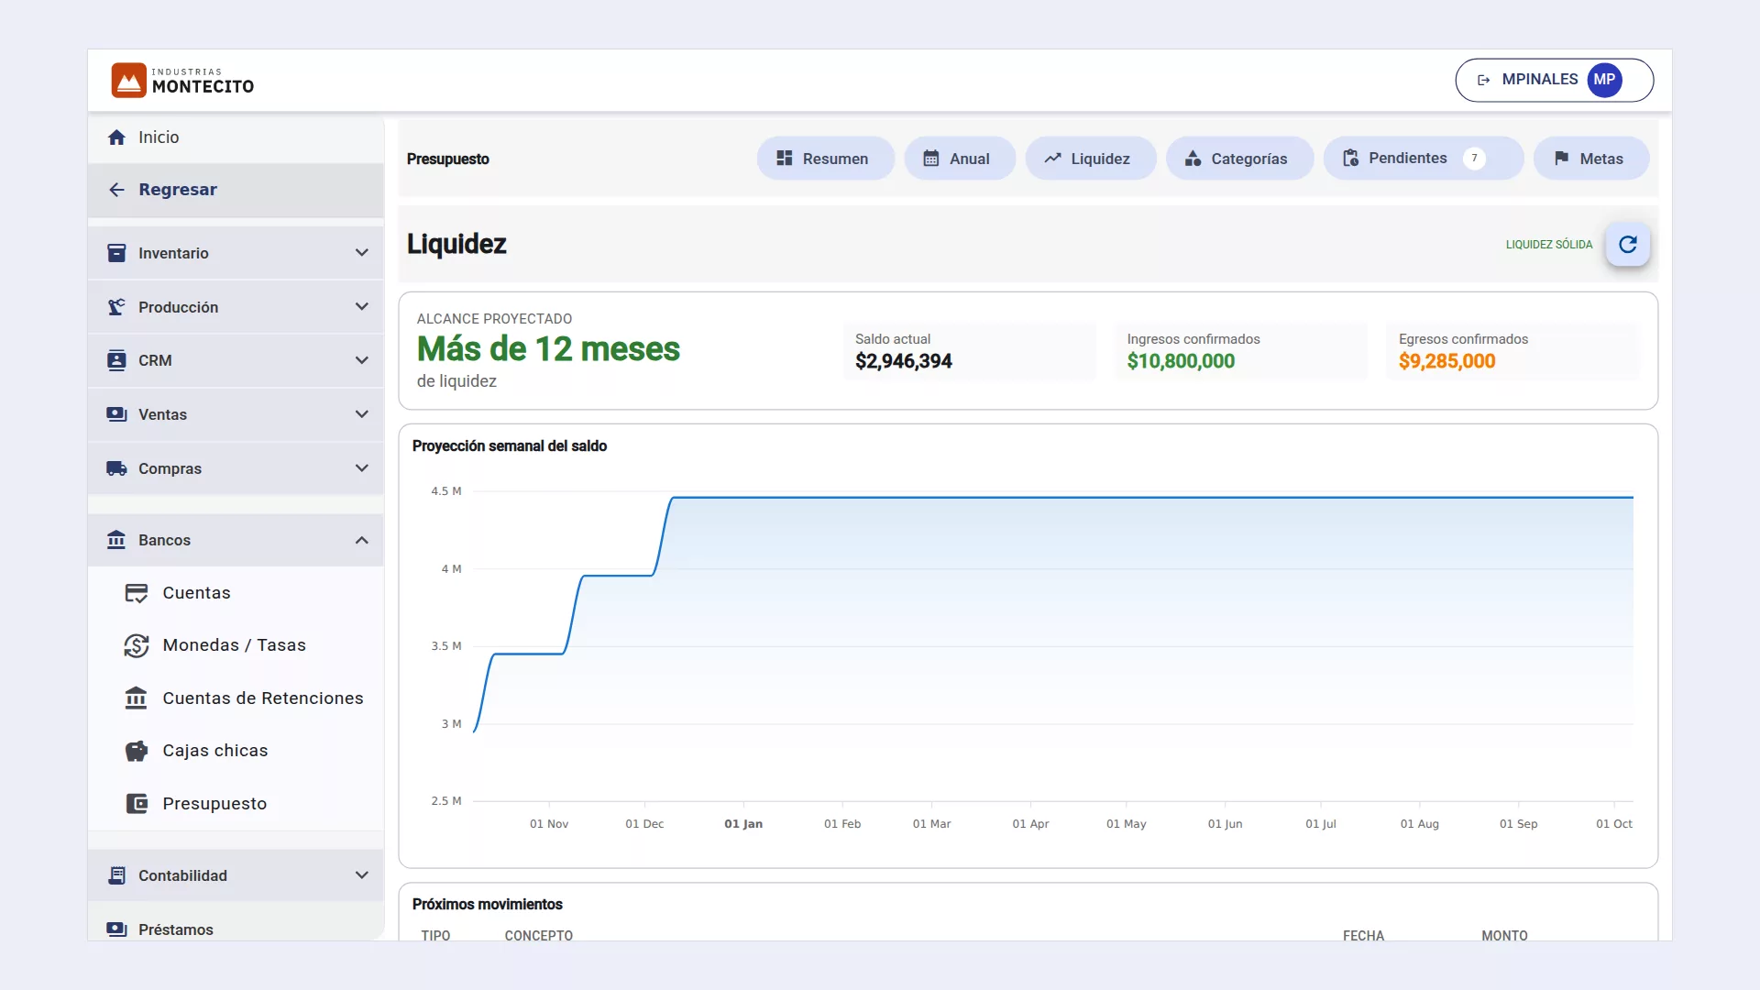The height and width of the screenshot is (990, 1760).
Task: Click the Presupuesto wallet icon
Action: point(137,804)
